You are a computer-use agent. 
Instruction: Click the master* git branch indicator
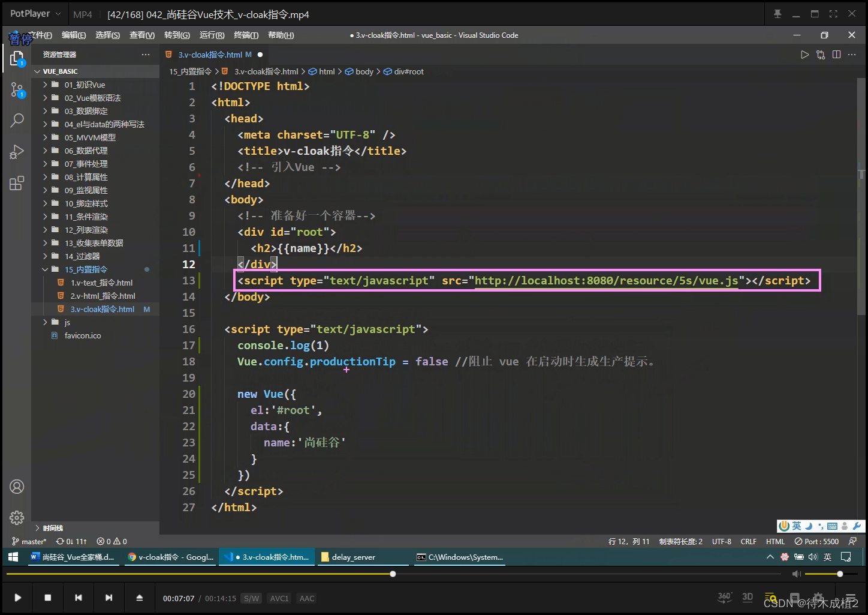click(29, 541)
